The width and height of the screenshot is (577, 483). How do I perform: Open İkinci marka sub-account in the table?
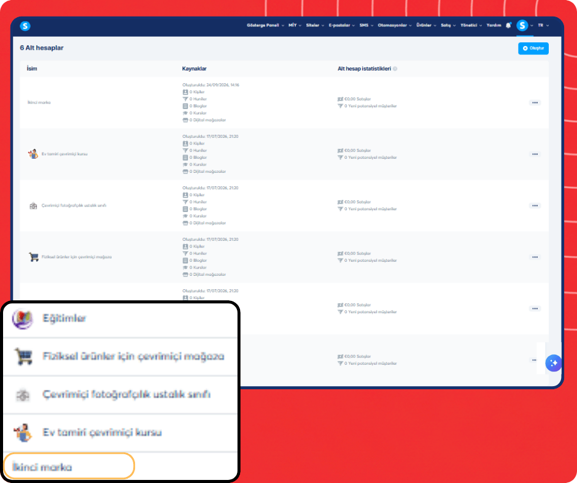pyautogui.click(x=39, y=102)
